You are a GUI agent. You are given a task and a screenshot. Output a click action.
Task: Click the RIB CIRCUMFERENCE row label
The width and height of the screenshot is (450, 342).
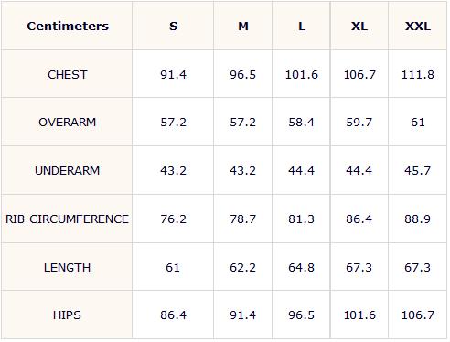[x=68, y=219]
